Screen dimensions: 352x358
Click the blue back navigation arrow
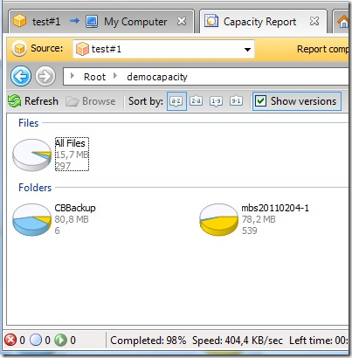pyautogui.click(x=21, y=76)
